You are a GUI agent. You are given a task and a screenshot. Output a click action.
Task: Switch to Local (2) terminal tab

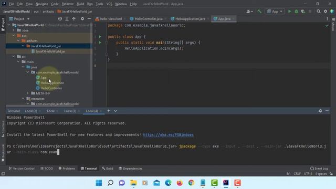point(31,111)
